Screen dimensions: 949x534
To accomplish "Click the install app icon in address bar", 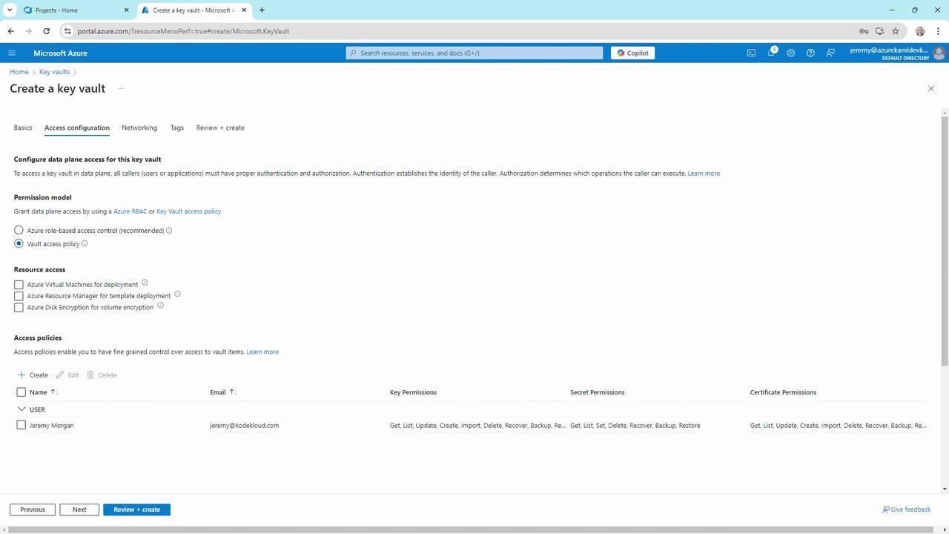I will point(879,31).
